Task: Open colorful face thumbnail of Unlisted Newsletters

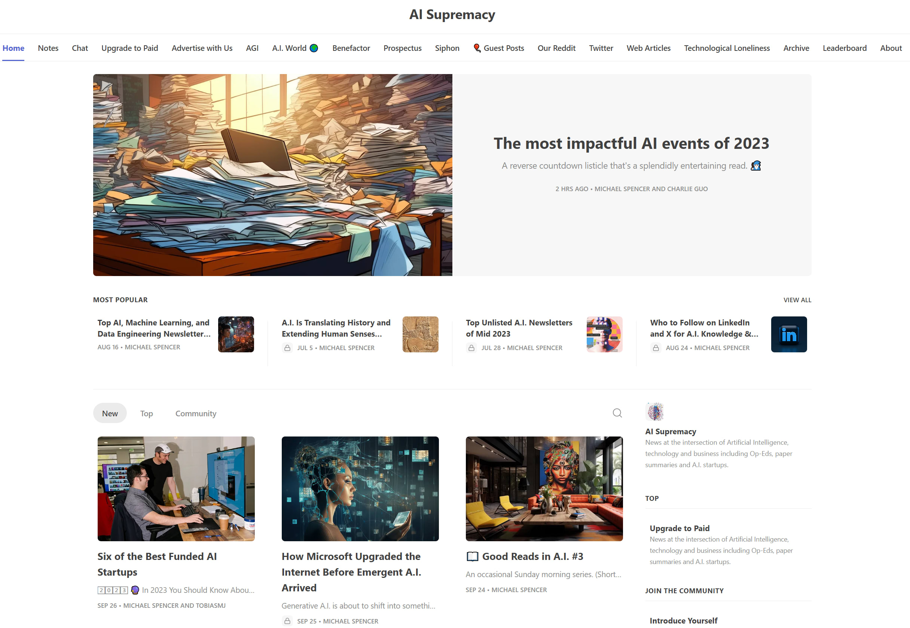Action: tap(605, 334)
